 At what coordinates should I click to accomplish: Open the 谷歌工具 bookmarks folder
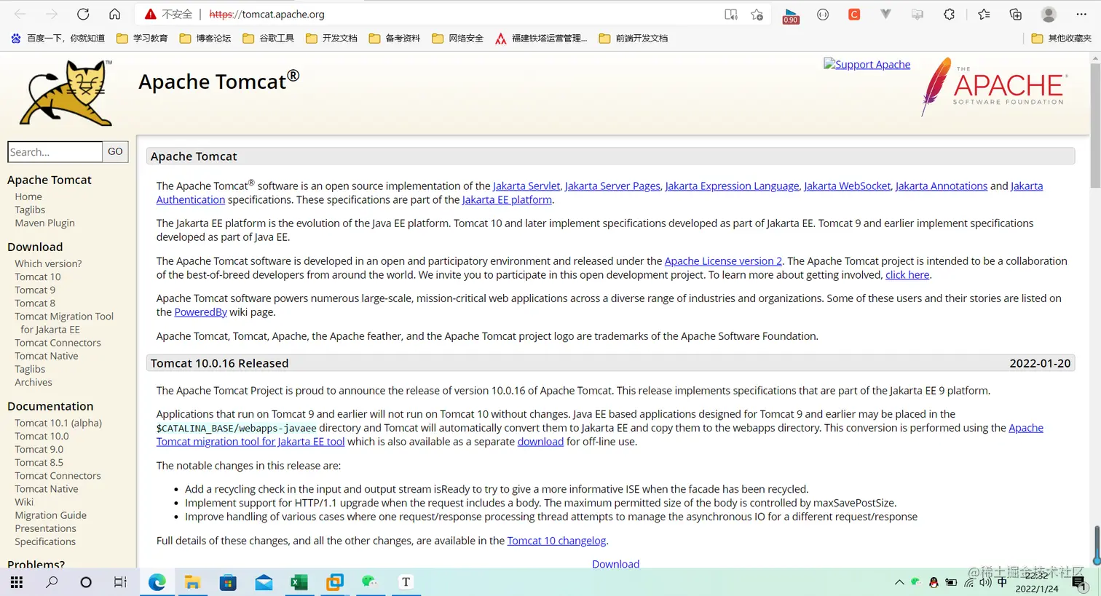click(269, 39)
